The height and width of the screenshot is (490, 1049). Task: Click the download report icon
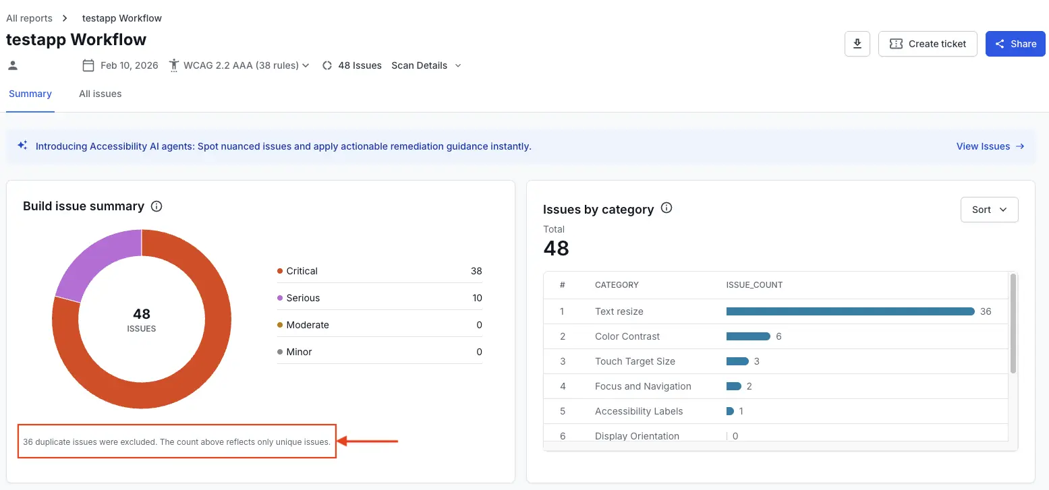click(857, 43)
